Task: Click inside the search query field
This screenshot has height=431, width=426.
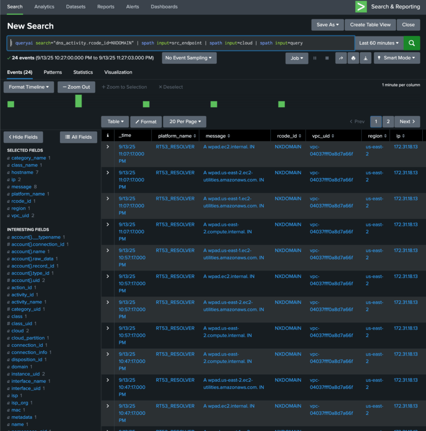Action: point(181,43)
